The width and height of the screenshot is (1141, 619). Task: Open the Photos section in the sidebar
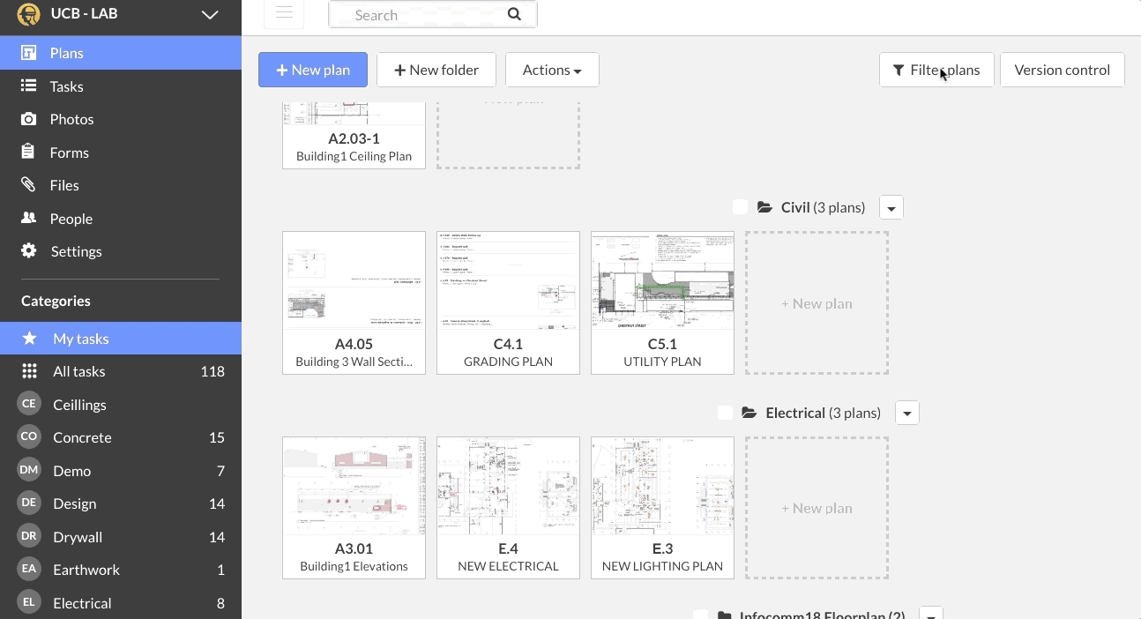(x=71, y=119)
